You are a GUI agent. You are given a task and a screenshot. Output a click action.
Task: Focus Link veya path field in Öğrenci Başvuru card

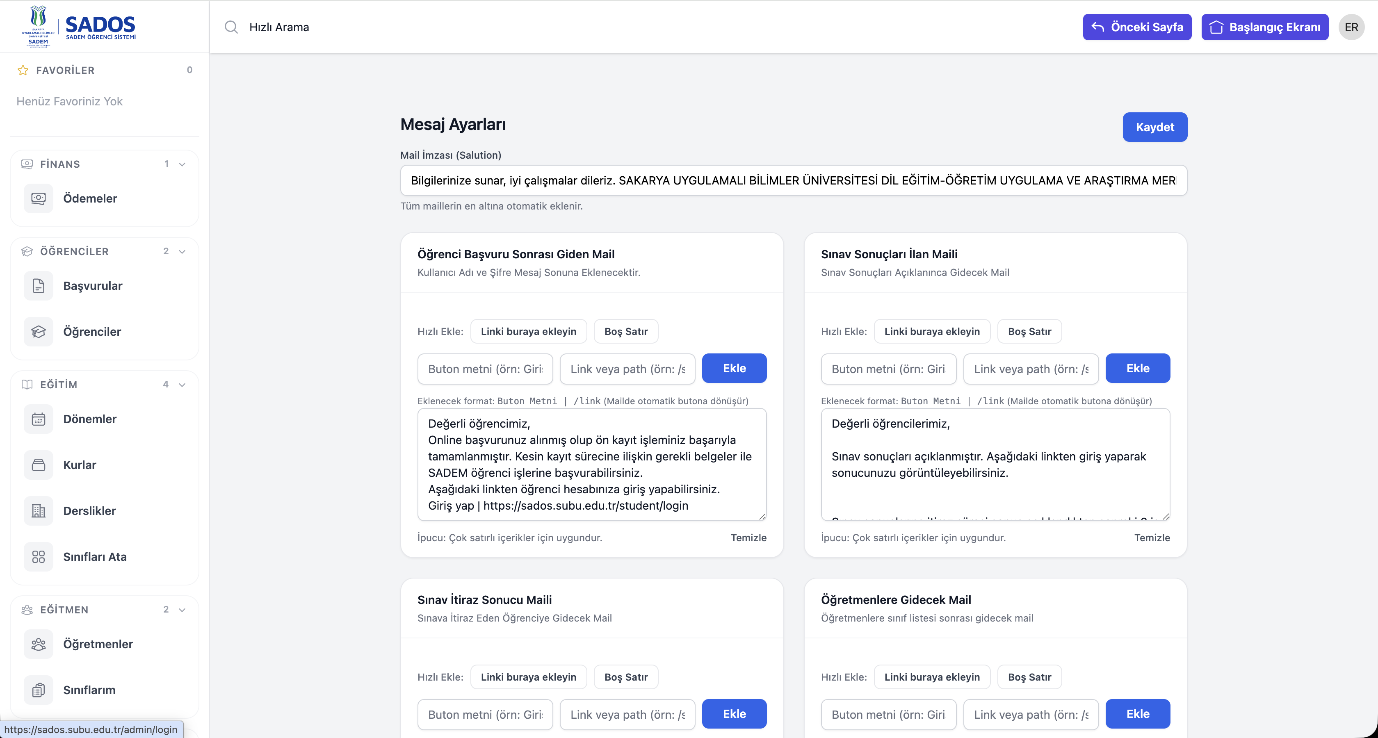pyautogui.click(x=627, y=369)
